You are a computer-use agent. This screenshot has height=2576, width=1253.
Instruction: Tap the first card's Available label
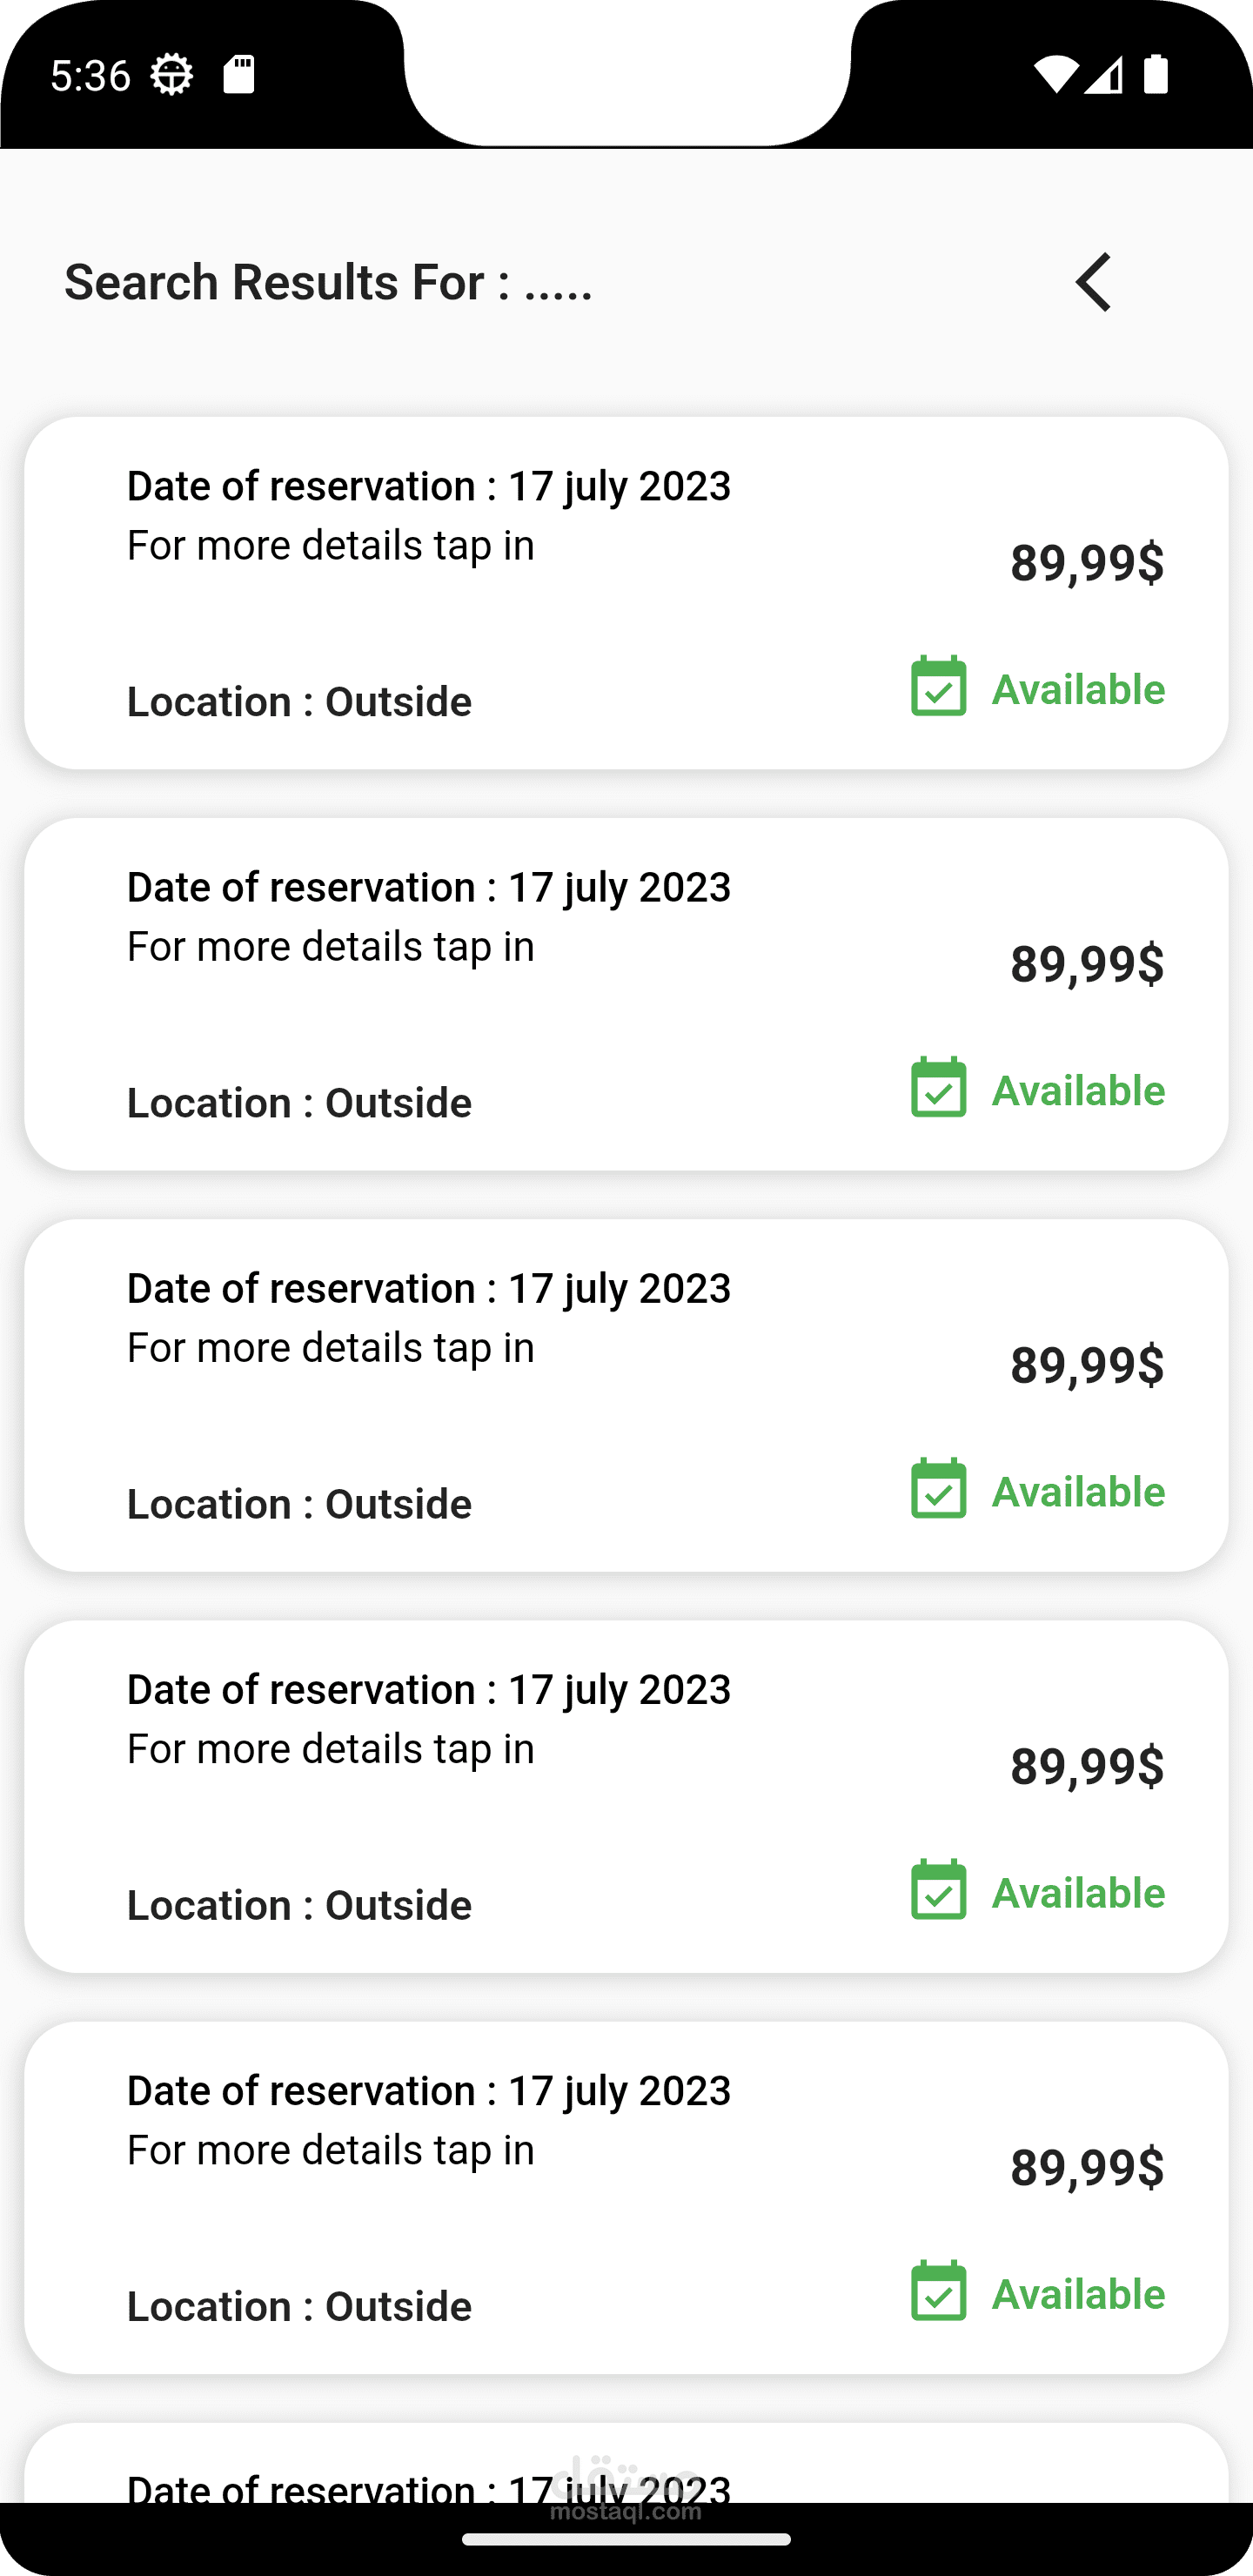point(1078,690)
